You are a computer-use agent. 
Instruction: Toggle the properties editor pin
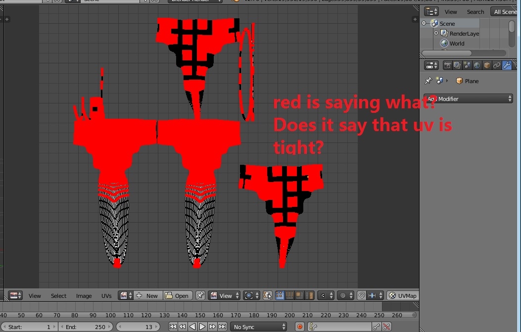(x=428, y=81)
